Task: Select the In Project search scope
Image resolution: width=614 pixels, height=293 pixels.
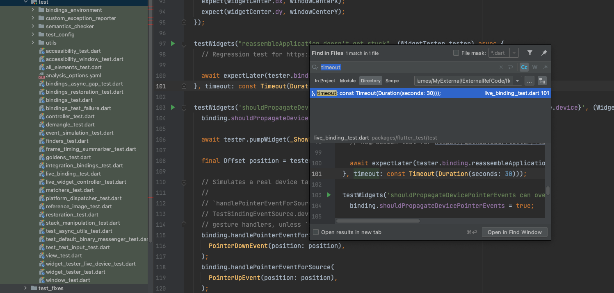Action: pos(325,81)
